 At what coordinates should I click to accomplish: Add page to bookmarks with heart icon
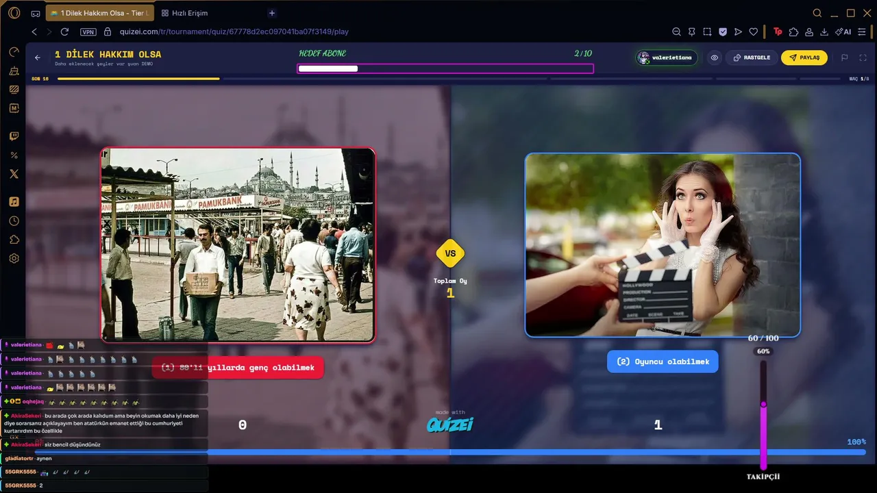(x=754, y=31)
